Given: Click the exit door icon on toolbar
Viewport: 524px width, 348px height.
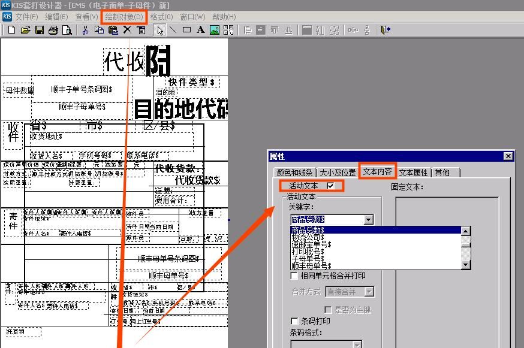Looking at the screenshot, I should tap(386, 30).
